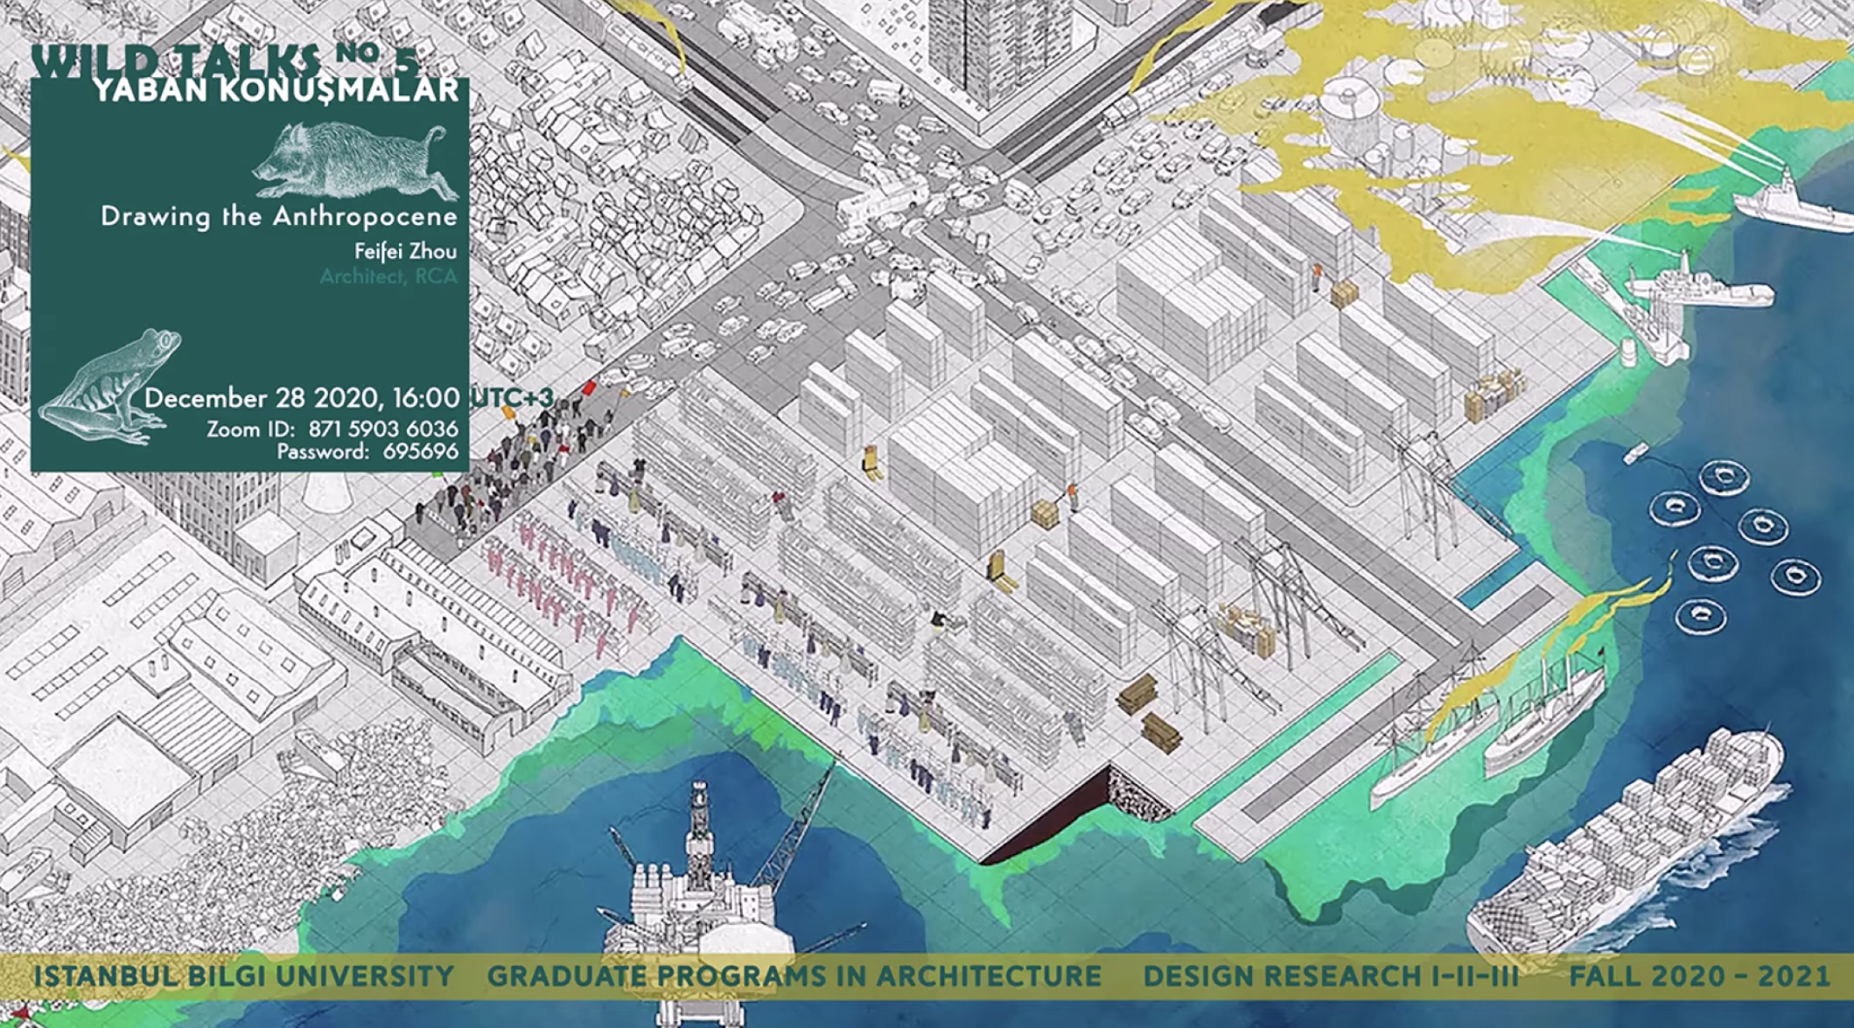
Task: Click the Zoom ID number 871 5903 6036
Action: [x=382, y=429]
